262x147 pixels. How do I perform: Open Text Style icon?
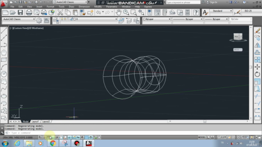(205, 13)
